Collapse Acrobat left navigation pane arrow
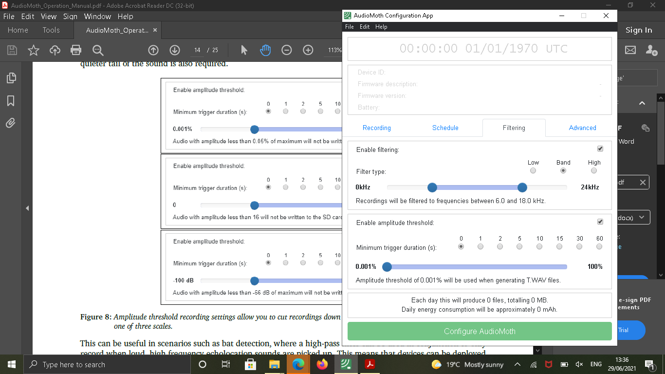The width and height of the screenshot is (665, 374). tap(27, 208)
